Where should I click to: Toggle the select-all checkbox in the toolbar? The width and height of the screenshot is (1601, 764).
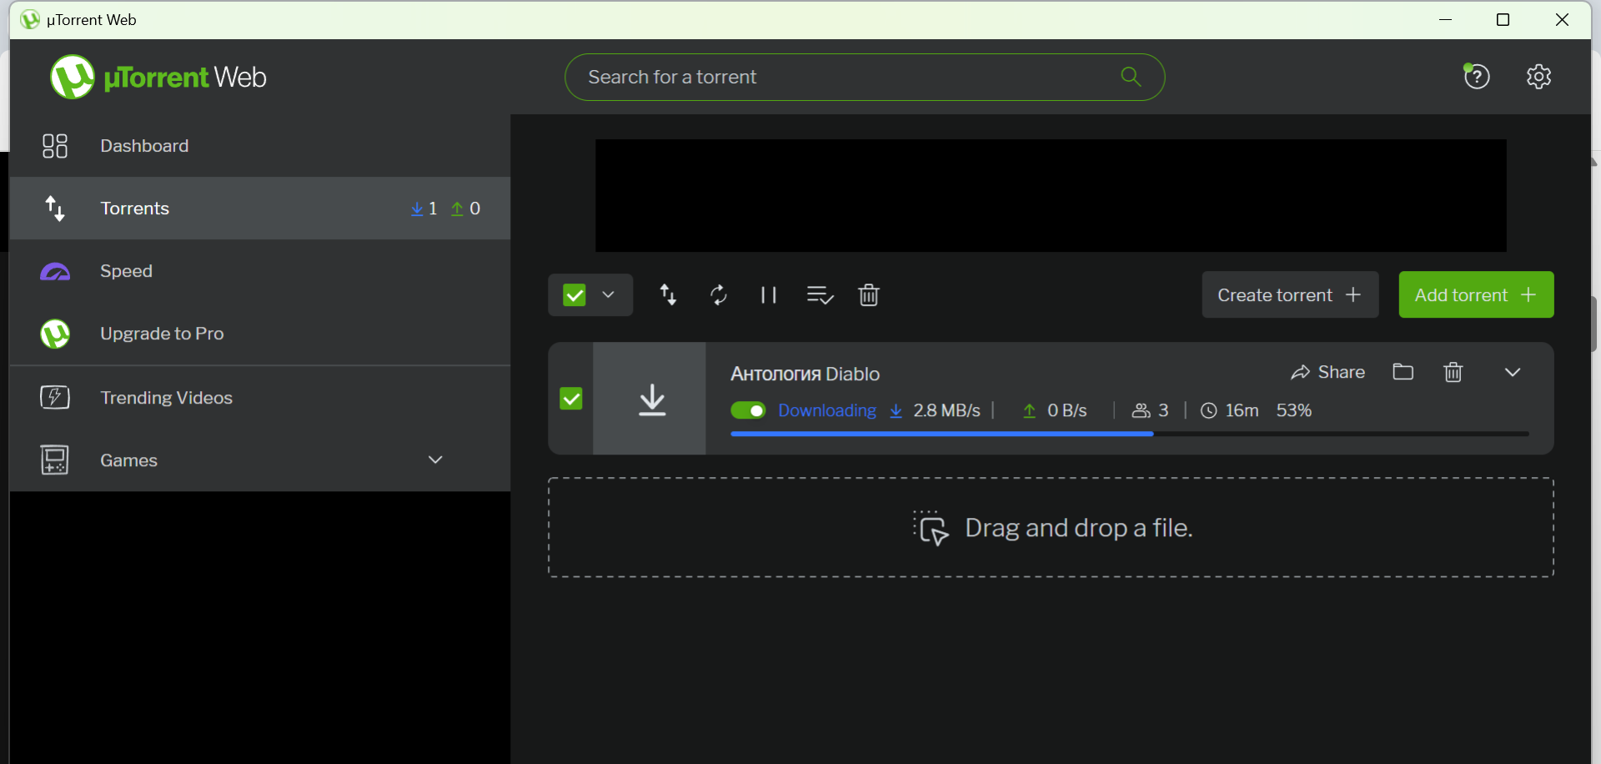point(575,295)
